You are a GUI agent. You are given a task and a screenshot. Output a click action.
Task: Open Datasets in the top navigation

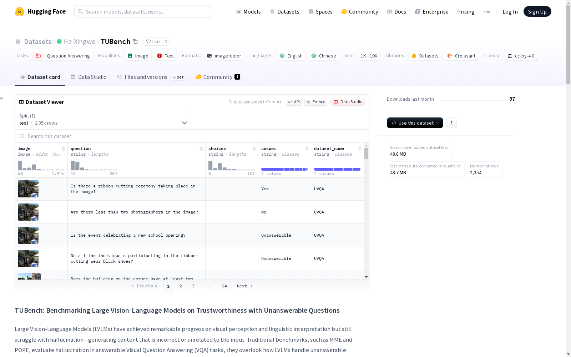pyautogui.click(x=284, y=11)
